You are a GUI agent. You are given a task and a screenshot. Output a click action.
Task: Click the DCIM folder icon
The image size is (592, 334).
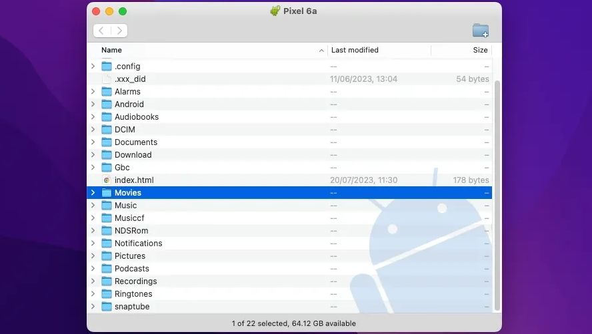tap(107, 129)
